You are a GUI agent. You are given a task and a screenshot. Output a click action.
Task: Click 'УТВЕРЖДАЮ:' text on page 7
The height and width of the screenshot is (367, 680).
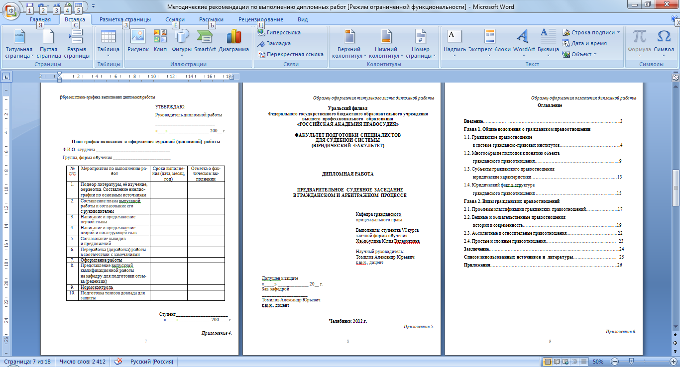coord(170,106)
